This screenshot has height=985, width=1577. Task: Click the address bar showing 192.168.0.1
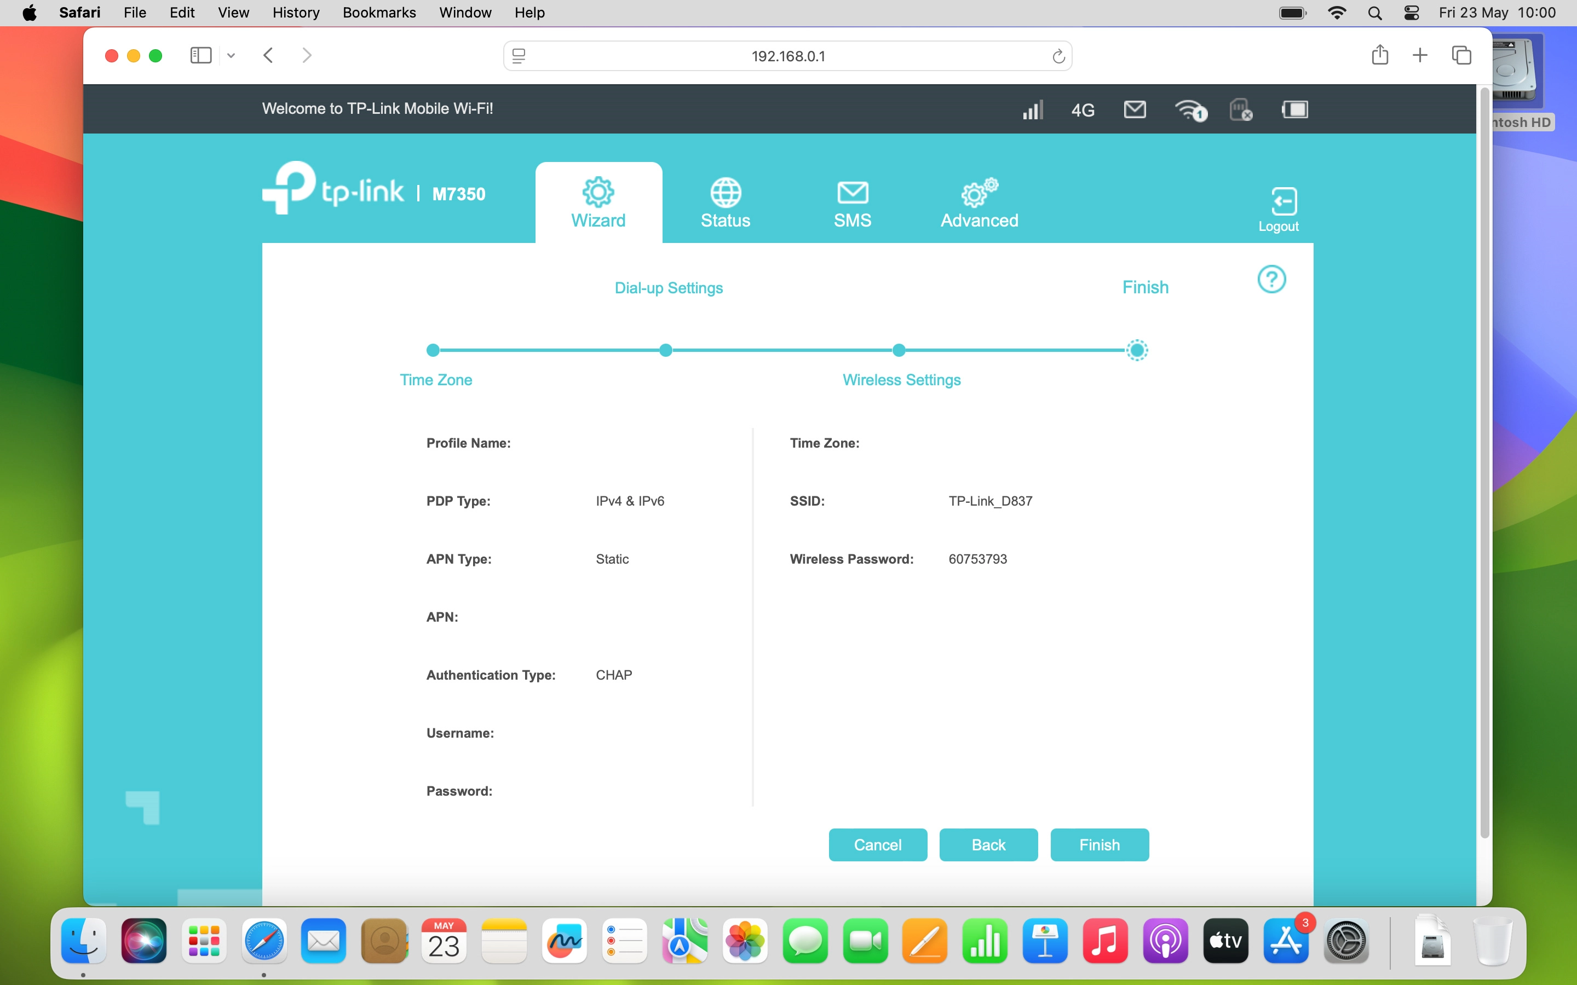(x=787, y=56)
